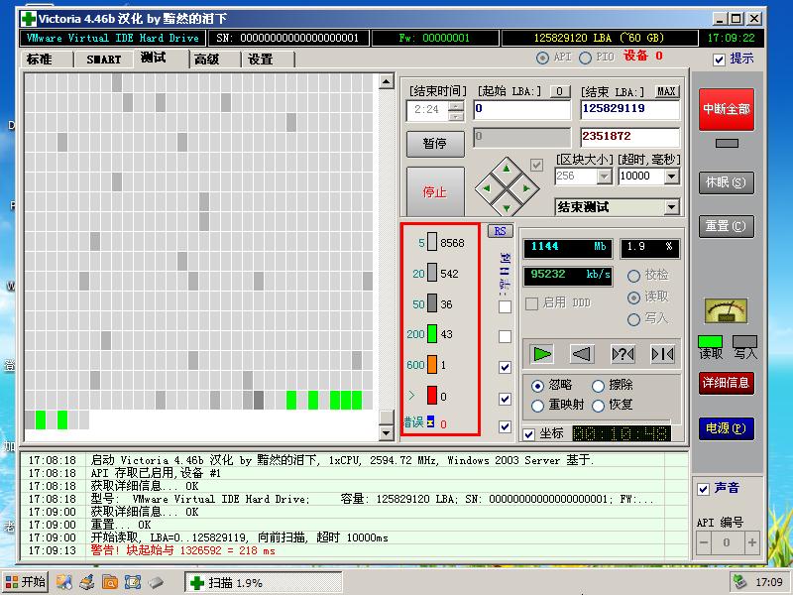Increase API number with plus button
This screenshot has height=595, width=793.
pos(752,542)
